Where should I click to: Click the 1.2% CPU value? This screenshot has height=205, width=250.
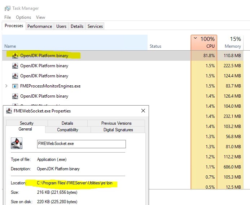click(210, 157)
